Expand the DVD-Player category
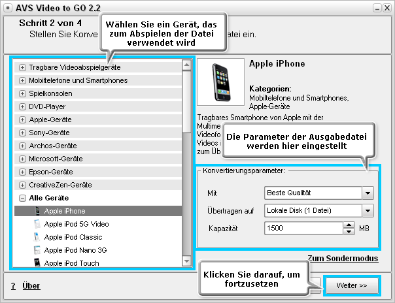 pyautogui.click(x=22, y=106)
